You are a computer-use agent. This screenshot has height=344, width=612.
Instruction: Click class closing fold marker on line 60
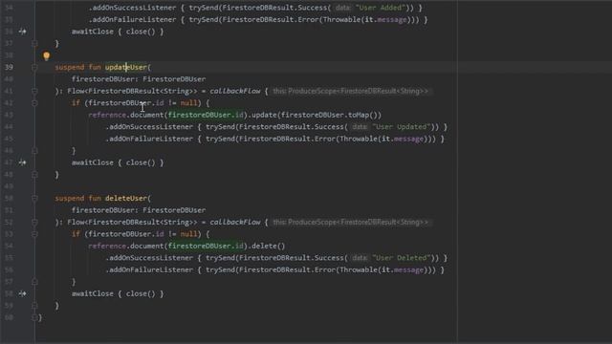(34, 317)
